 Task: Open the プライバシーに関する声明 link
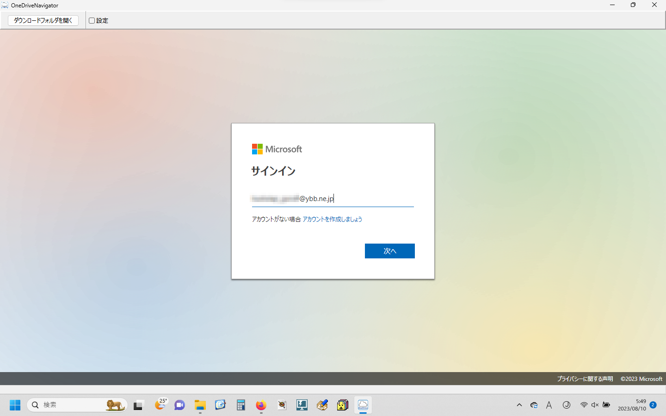585,379
